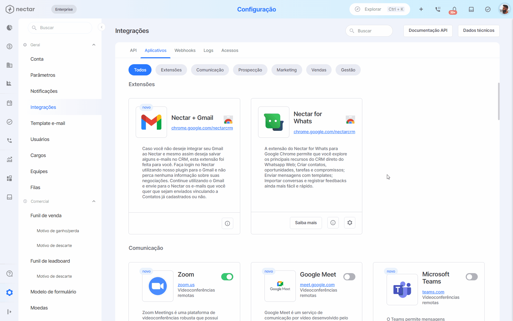Filter by Prospecção chip
Screen dimensions: 513x321
pos(250,70)
